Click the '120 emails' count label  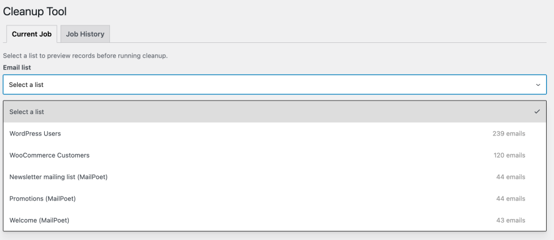509,155
